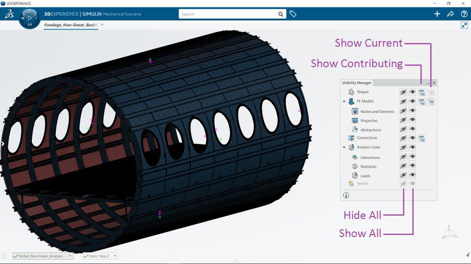Show Contributing for FE Models
Screen dimensions: 471x264
click(x=421, y=102)
